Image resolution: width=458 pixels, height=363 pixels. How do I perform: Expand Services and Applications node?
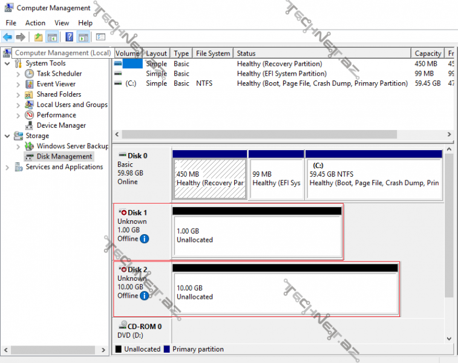[x=7, y=168]
